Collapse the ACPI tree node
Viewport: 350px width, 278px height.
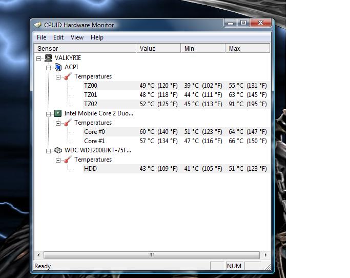[49, 68]
